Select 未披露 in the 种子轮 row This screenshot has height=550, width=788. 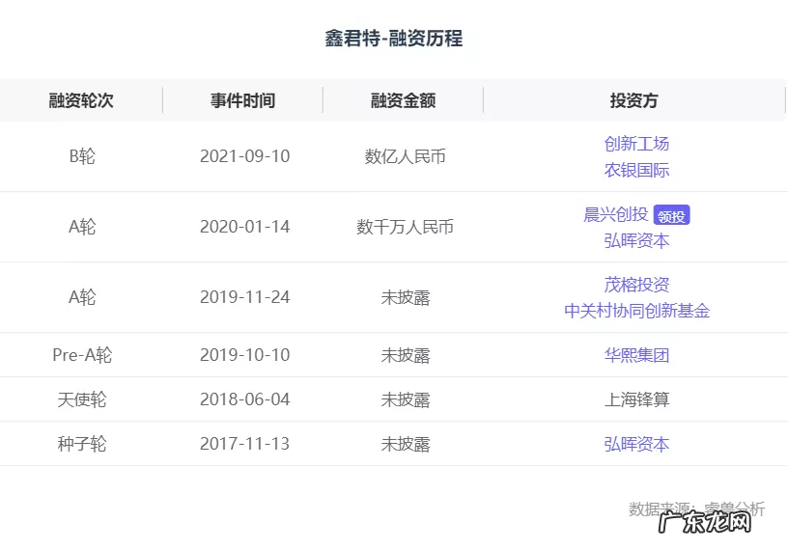click(406, 445)
